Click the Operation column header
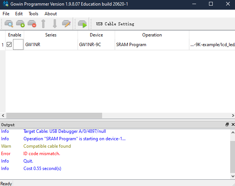The image size is (235, 186). click(x=152, y=35)
